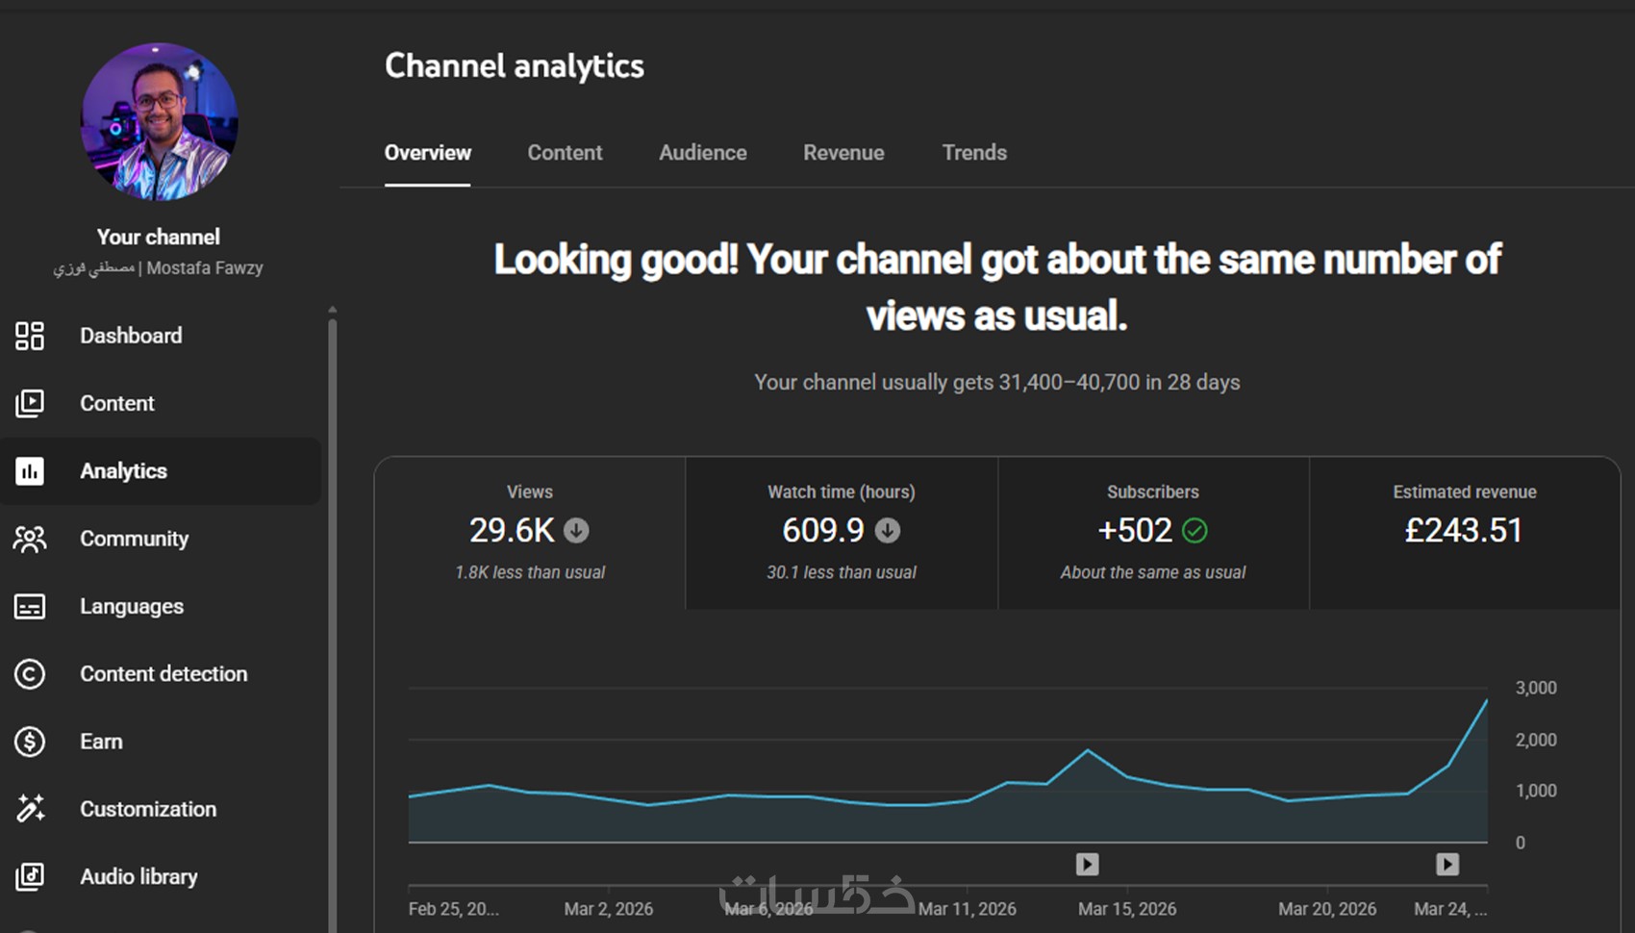
Task: Open the Community people icon
Action: pos(30,539)
